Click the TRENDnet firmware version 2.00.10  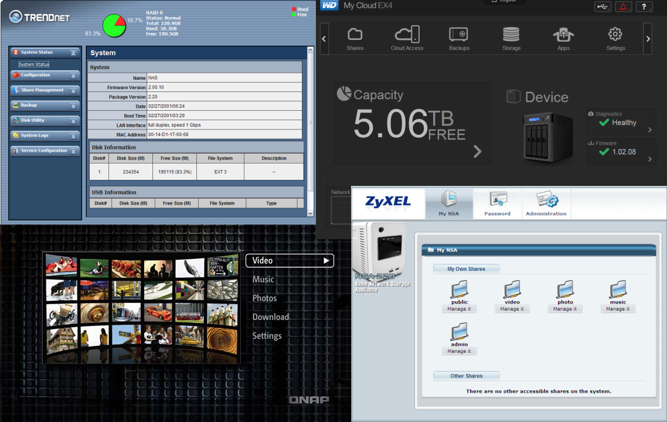point(156,87)
